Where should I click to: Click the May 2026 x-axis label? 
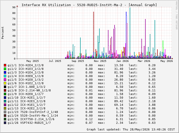pos(167,61)
